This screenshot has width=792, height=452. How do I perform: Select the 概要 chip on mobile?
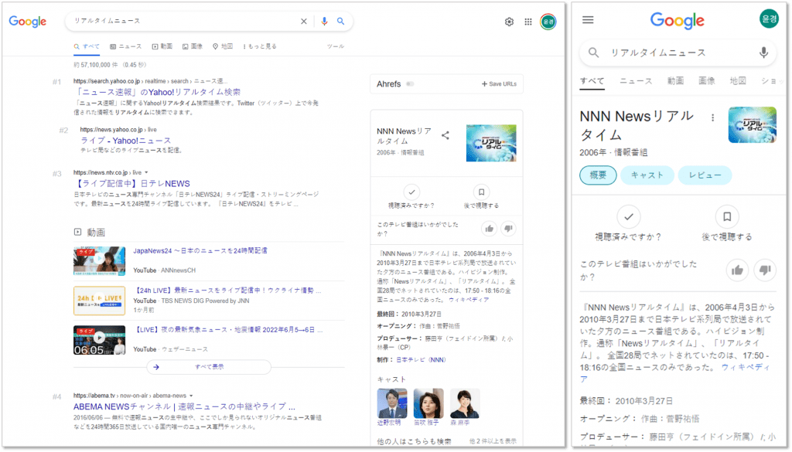[x=598, y=175]
